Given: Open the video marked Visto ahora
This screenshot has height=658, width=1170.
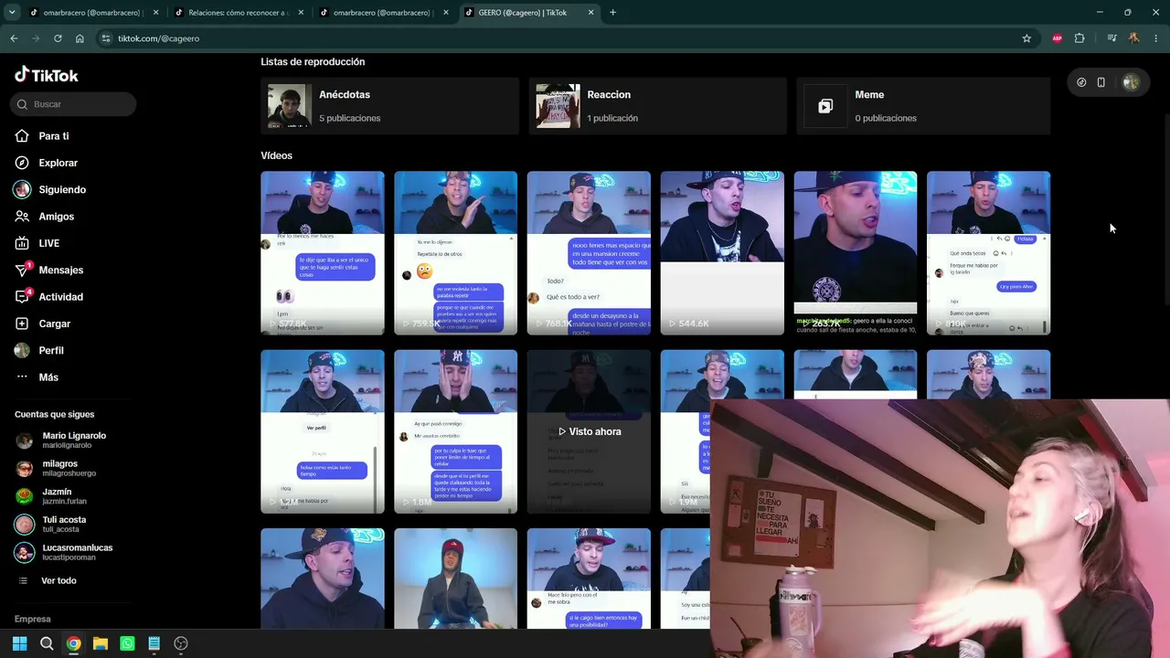Looking at the screenshot, I should (589, 431).
